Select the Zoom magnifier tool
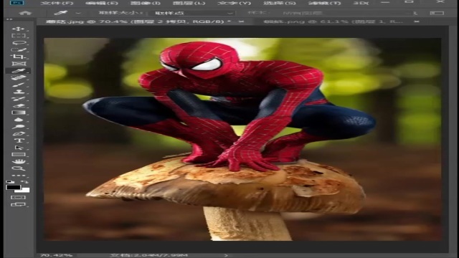Screen dimensions: 459x258 19,168
